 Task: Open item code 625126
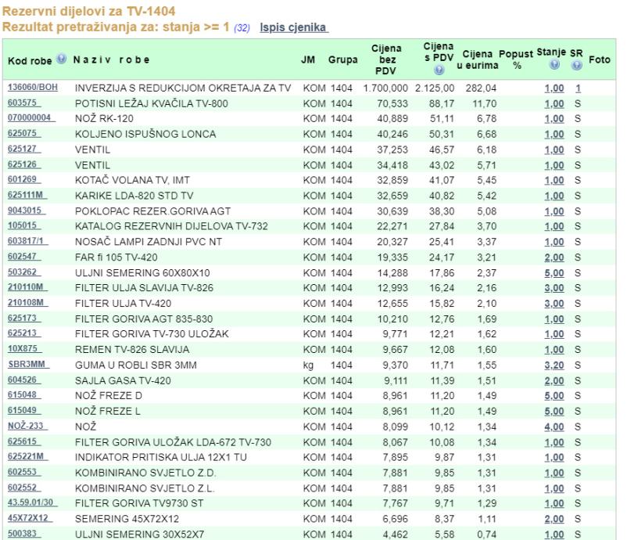tap(23, 164)
